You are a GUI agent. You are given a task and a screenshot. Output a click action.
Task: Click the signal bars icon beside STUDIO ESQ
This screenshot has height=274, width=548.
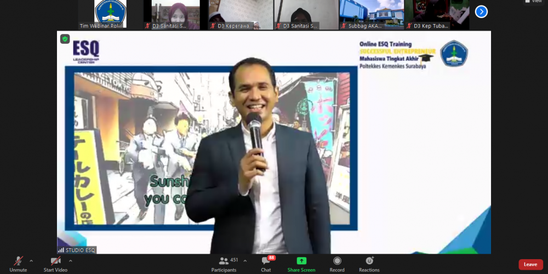pos(61,250)
